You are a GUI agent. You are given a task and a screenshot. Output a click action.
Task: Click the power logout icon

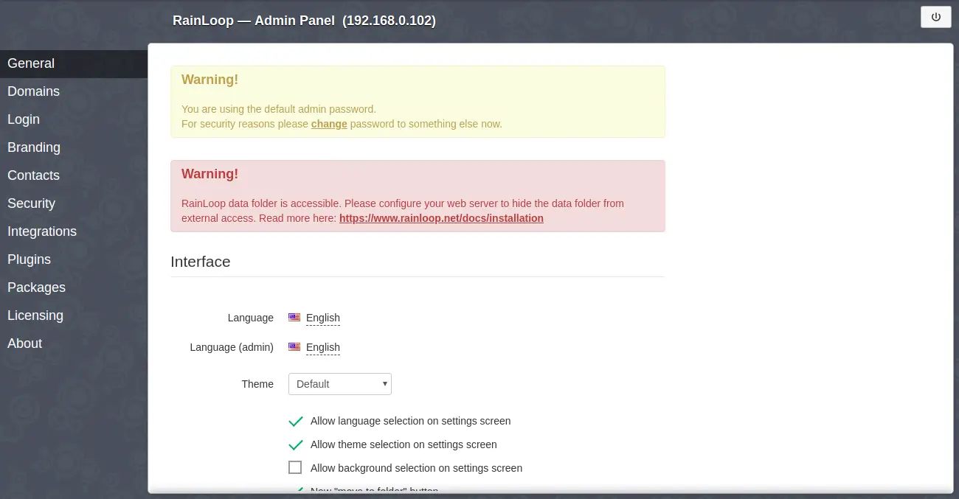(x=936, y=17)
